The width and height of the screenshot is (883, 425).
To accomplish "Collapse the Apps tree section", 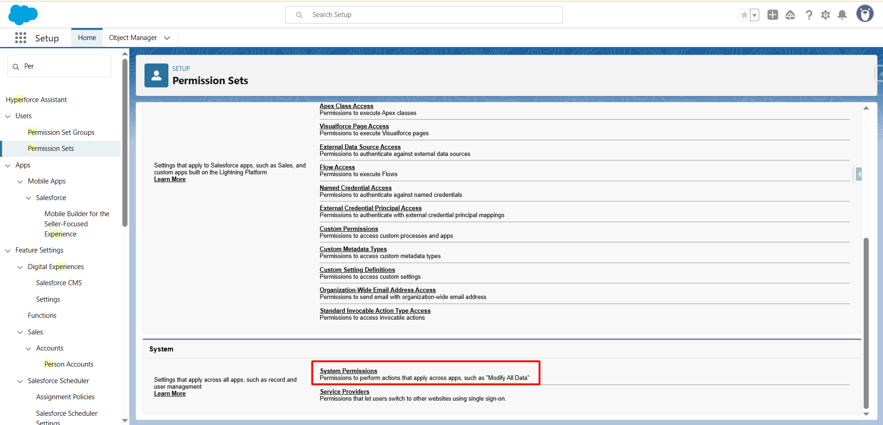I will point(8,166).
